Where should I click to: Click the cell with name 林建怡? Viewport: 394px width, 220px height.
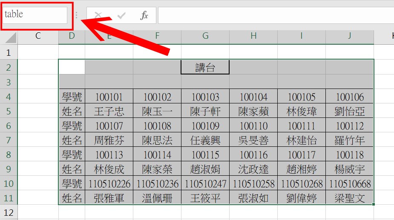302,140
